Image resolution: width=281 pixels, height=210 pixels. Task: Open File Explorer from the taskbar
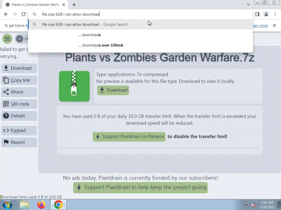24,205
